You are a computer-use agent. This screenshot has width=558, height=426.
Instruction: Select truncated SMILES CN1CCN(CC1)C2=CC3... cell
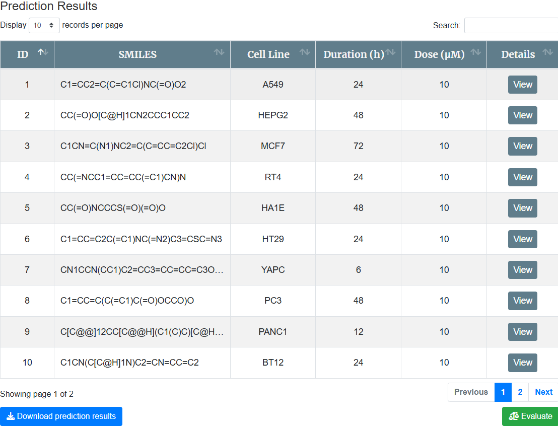pos(142,270)
